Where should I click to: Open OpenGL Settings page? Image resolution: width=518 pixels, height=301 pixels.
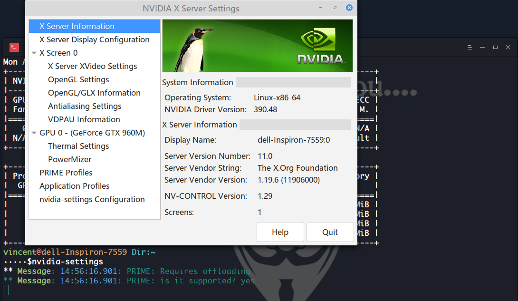tap(78, 79)
